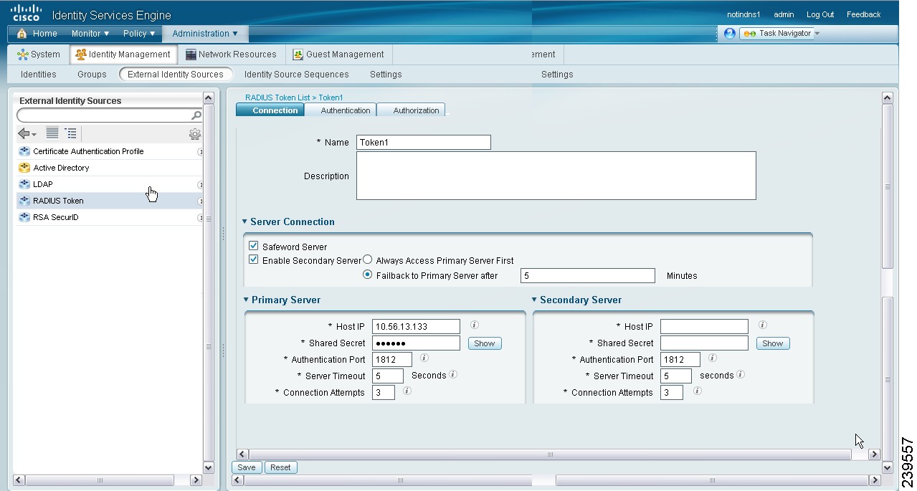Click the RSA SecurID row icon
The image size is (917, 491).
(24, 217)
